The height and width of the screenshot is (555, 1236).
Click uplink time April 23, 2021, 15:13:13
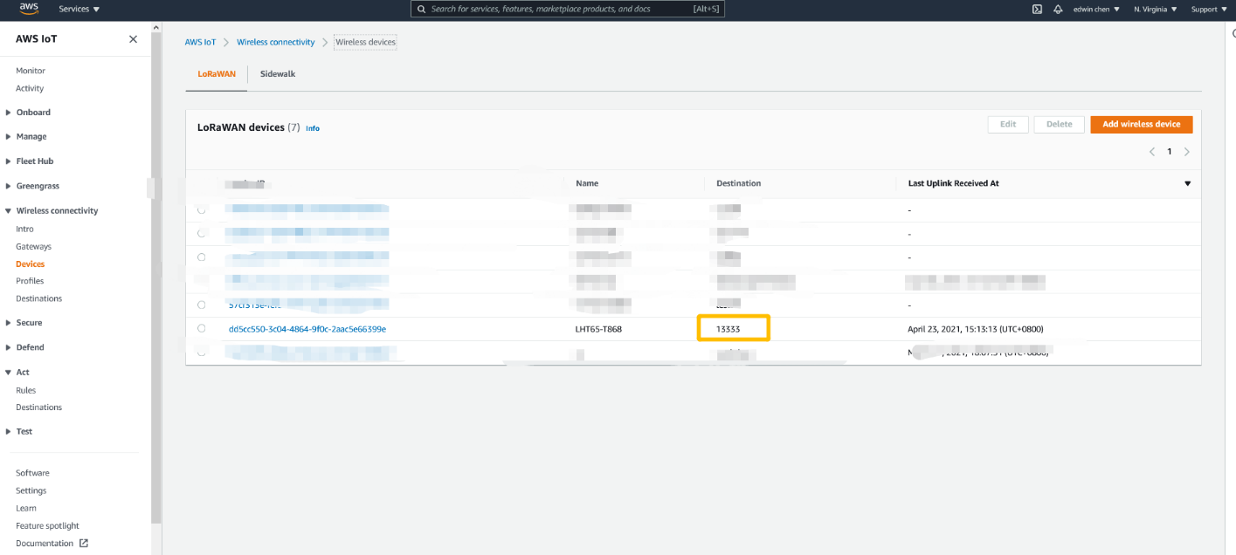tap(976, 329)
